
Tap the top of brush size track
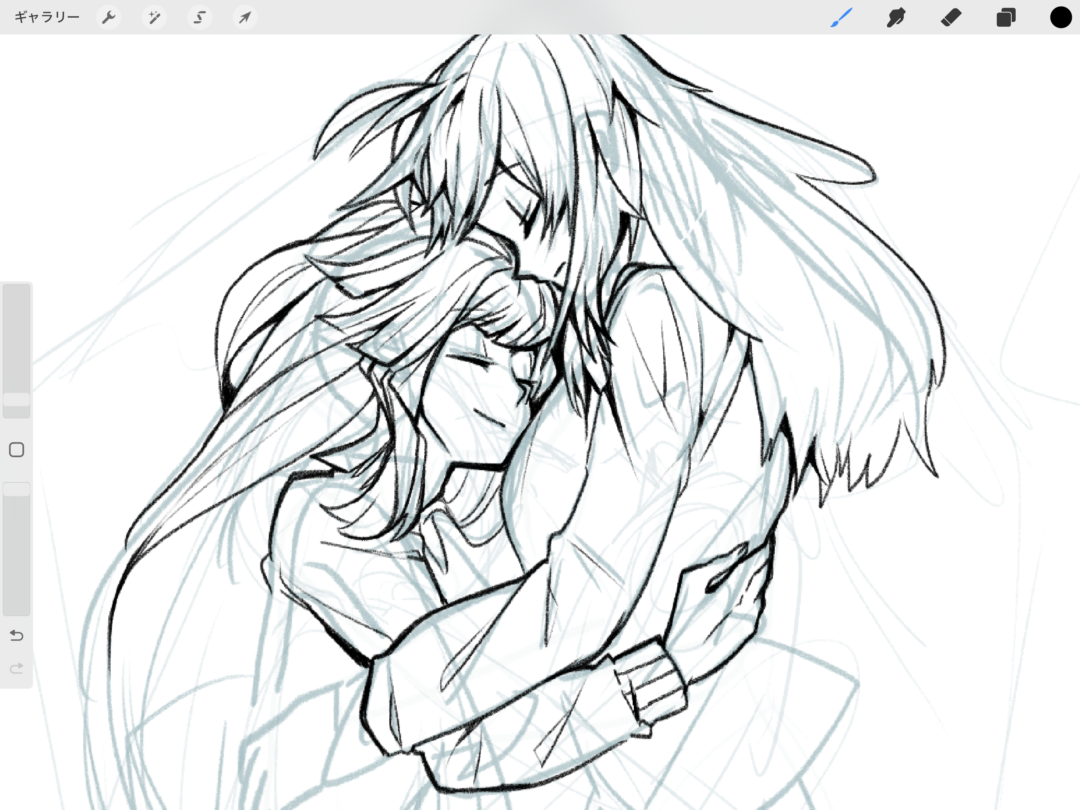pos(16,293)
